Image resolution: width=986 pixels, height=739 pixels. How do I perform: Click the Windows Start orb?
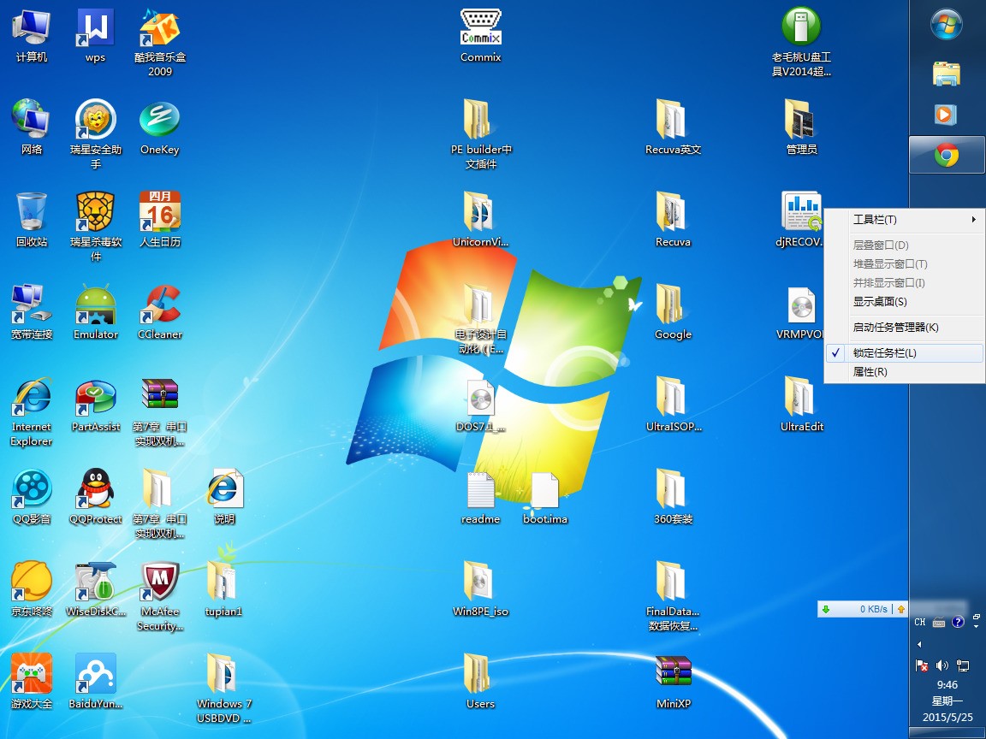click(x=947, y=25)
